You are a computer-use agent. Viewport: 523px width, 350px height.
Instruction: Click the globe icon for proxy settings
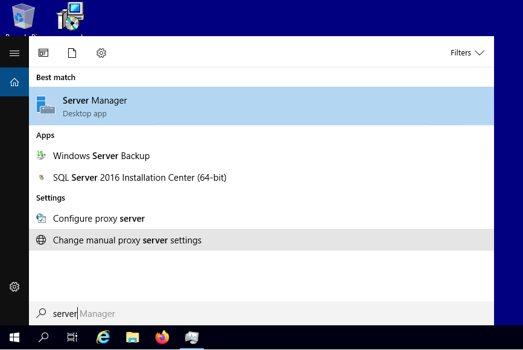coord(41,240)
